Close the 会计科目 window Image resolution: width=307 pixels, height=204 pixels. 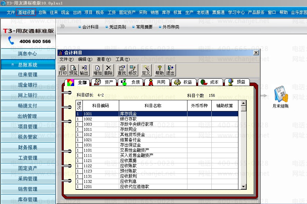[256, 52]
